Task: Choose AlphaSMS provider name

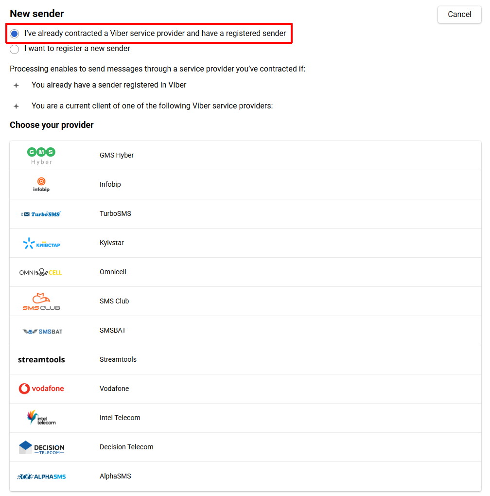Action: pos(115,477)
